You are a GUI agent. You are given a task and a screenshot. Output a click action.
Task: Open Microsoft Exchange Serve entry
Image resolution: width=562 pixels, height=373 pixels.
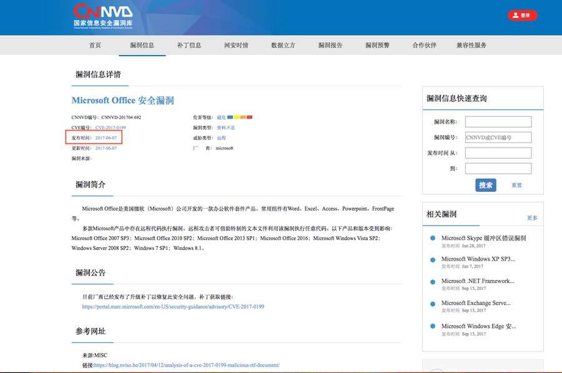point(476,302)
